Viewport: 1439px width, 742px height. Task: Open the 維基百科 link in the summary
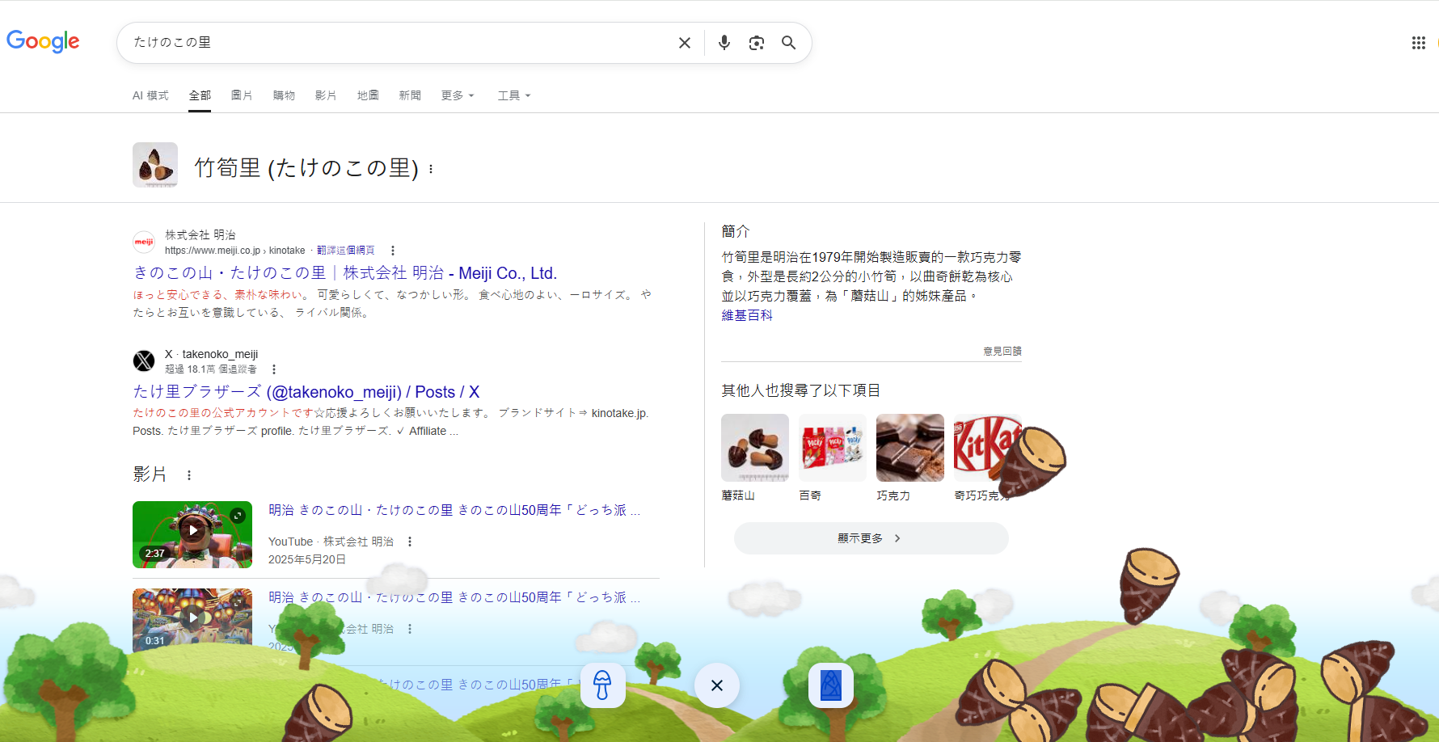(746, 315)
